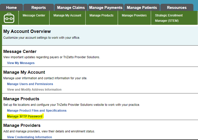Open the Resources tab
198x140 pixels.
click(177, 7)
